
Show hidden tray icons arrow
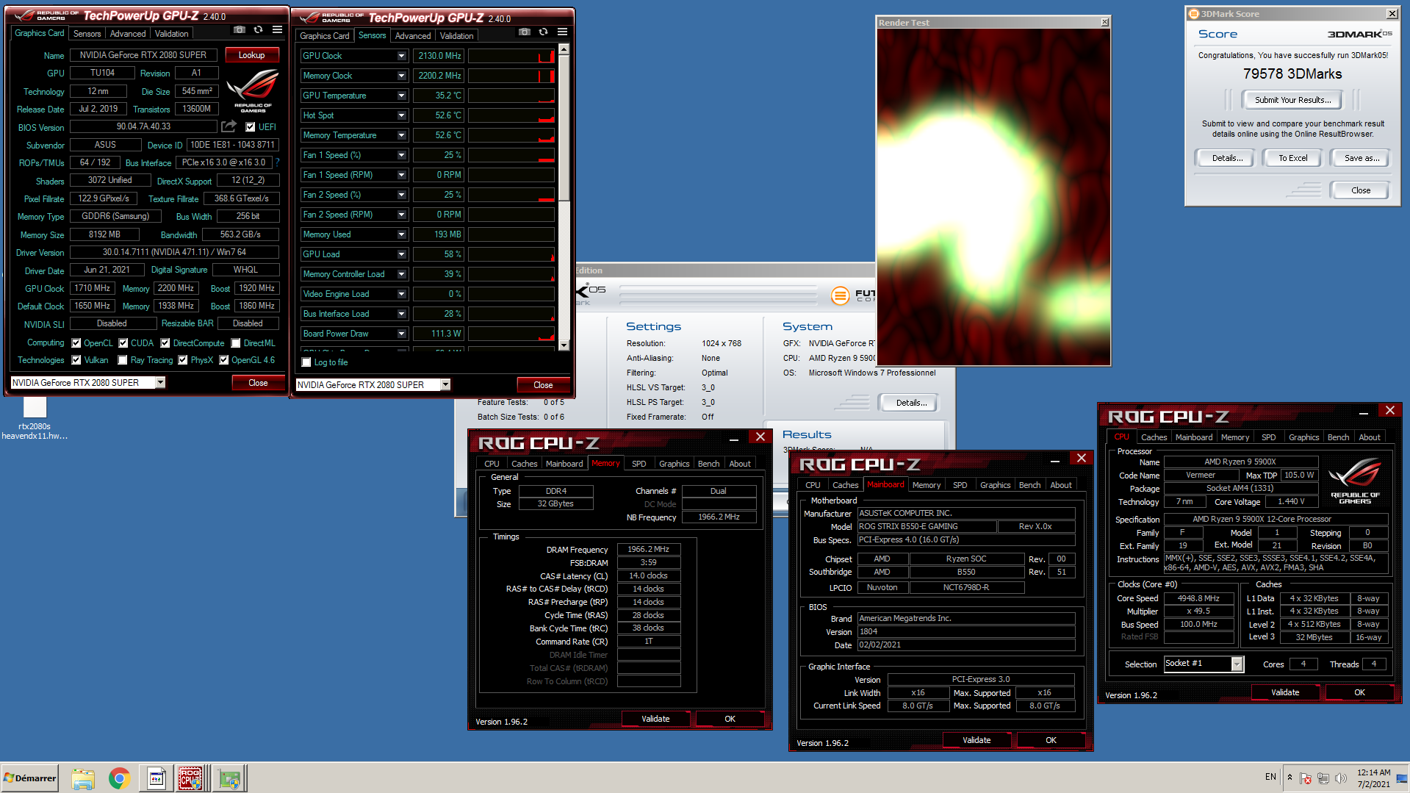coord(1289,778)
